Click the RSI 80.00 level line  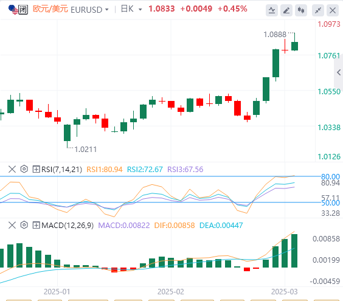[160, 176]
